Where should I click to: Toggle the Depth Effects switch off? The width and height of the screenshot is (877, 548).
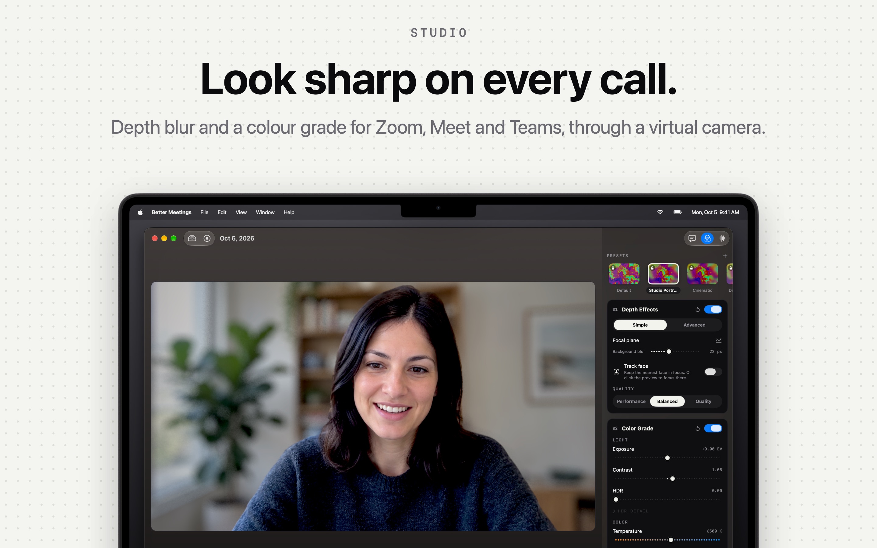[713, 310]
